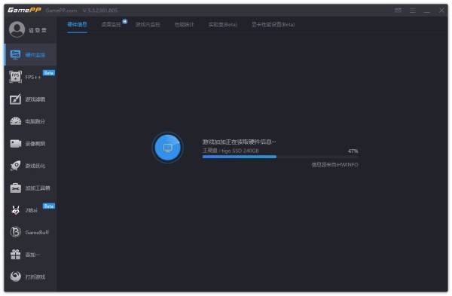Click the 'tigo SSD 240GB' disk text
The image size is (452, 296).
[240, 151]
